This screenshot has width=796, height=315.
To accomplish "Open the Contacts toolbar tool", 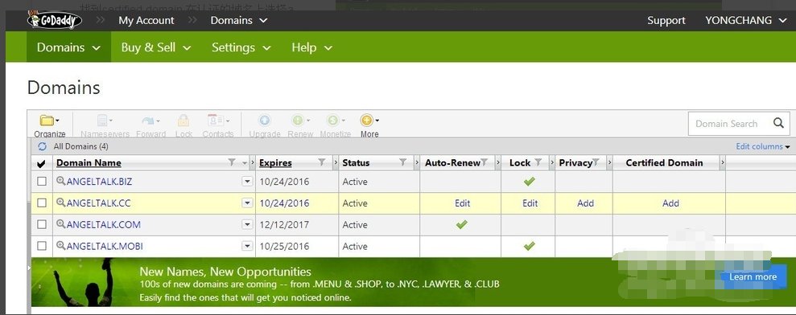I will (x=218, y=126).
